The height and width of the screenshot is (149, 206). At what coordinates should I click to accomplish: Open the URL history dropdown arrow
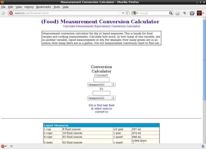click(123, 13)
